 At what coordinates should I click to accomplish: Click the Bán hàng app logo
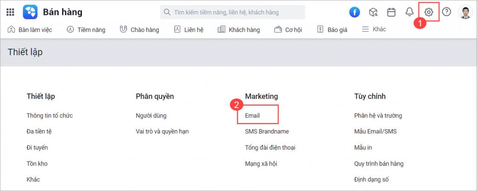point(30,12)
